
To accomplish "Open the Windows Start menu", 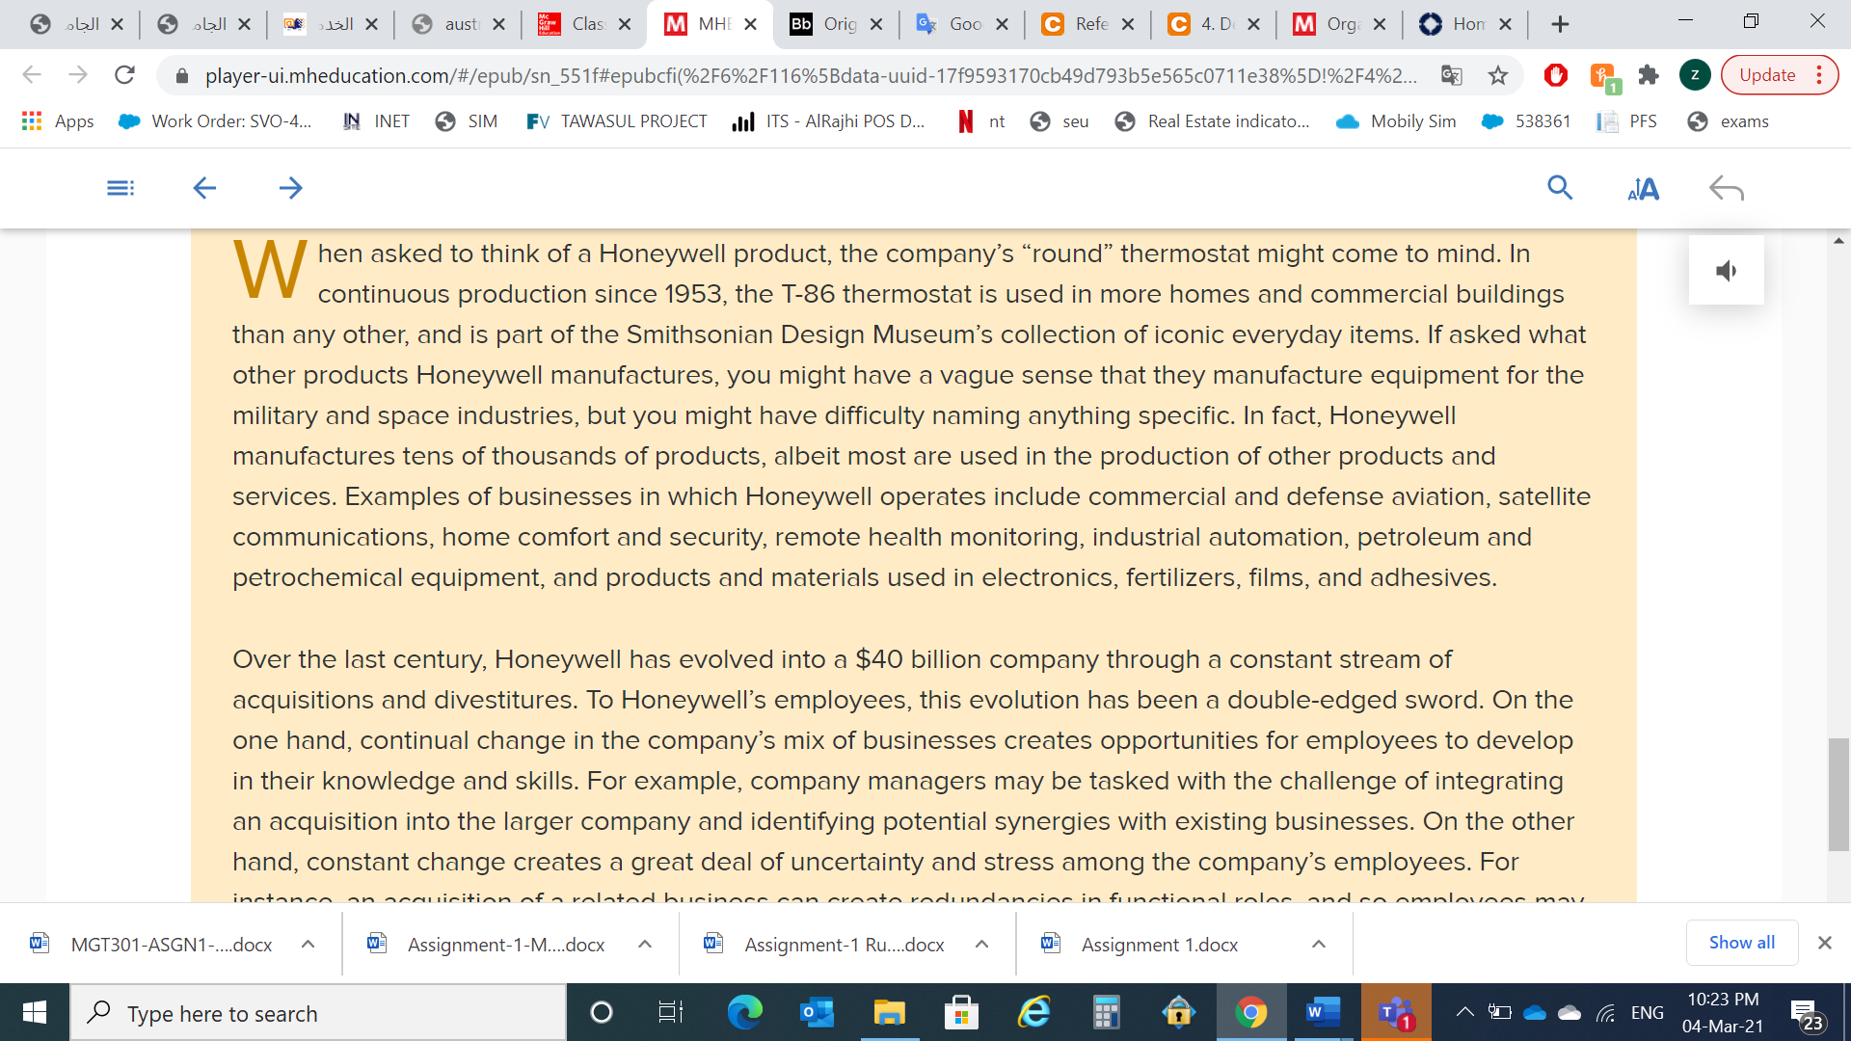I will click(35, 1013).
